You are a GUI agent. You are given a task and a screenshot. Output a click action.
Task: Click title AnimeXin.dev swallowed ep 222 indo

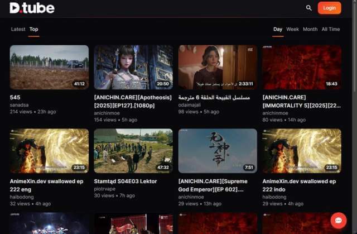coord(299,185)
